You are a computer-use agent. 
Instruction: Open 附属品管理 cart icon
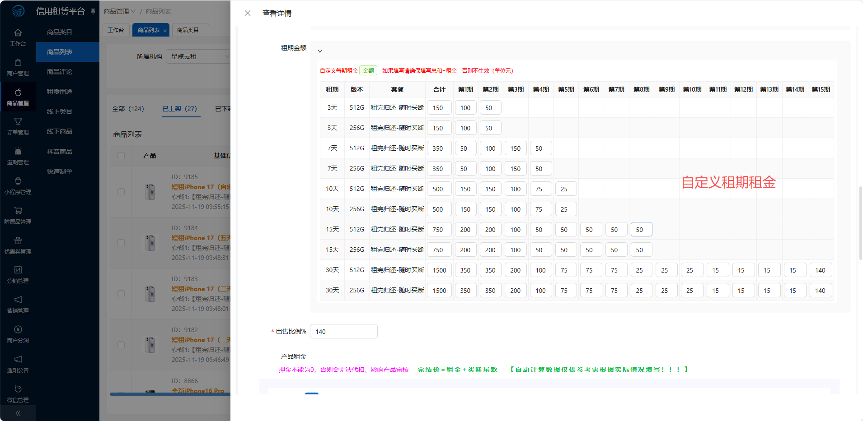pyautogui.click(x=18, y=211)
